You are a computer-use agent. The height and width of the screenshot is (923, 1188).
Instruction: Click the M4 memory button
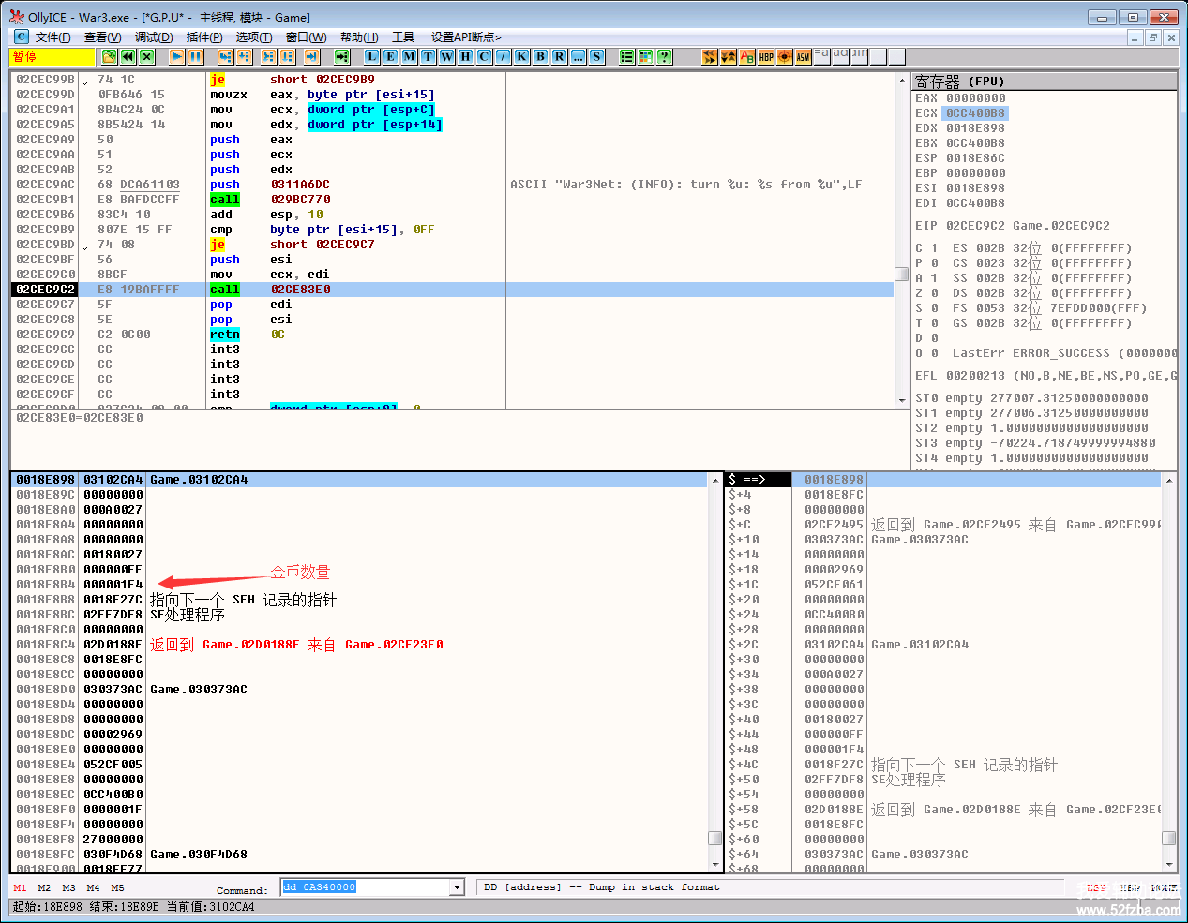coord(93,887)
